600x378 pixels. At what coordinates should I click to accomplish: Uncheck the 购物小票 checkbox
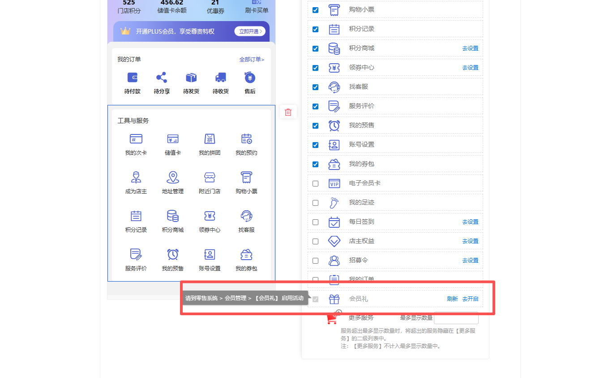pos(316,10)
